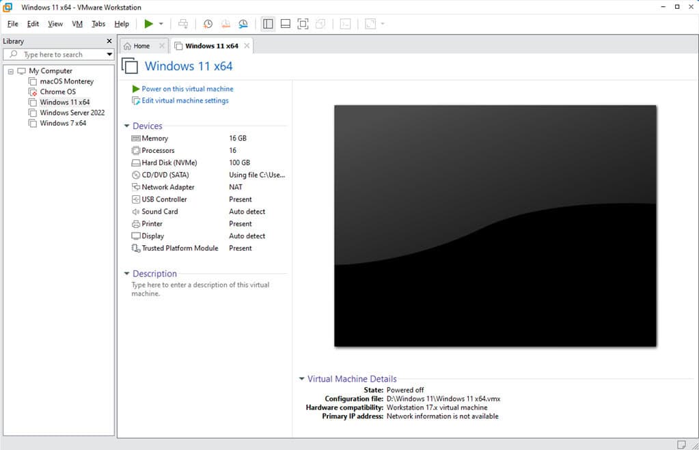This screenshot has height=450, width=699.
Task: Select Windows 7 x64 virtual machine
Action: pyautogui.click(x=63, y=123)
